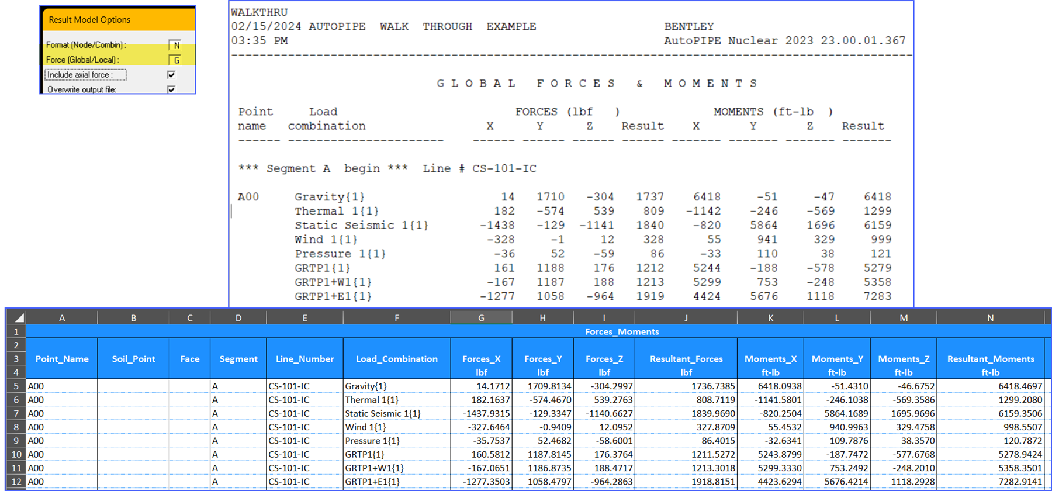Click the Resultant_Forces header cell
The image size is (1052, 491).
686,359
